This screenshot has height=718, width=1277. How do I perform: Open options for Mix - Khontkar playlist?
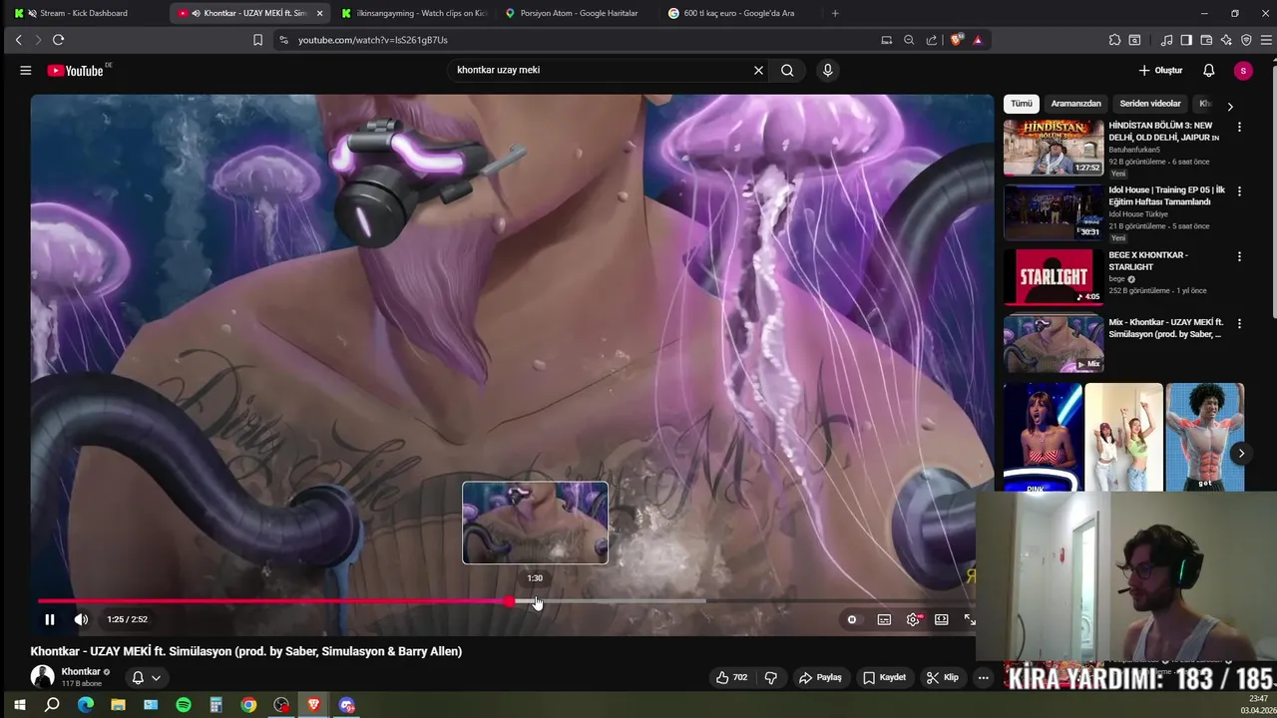1239,323
